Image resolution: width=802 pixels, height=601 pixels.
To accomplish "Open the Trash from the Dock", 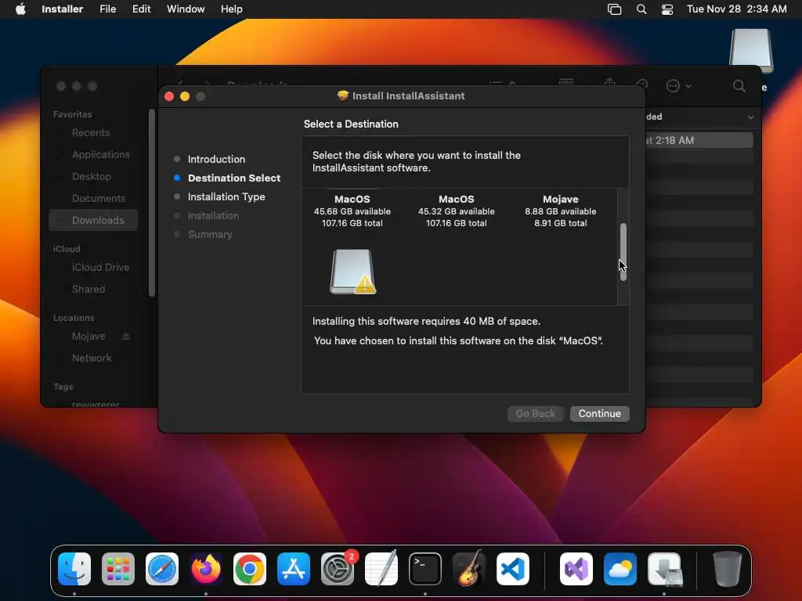I will point(728,569).
